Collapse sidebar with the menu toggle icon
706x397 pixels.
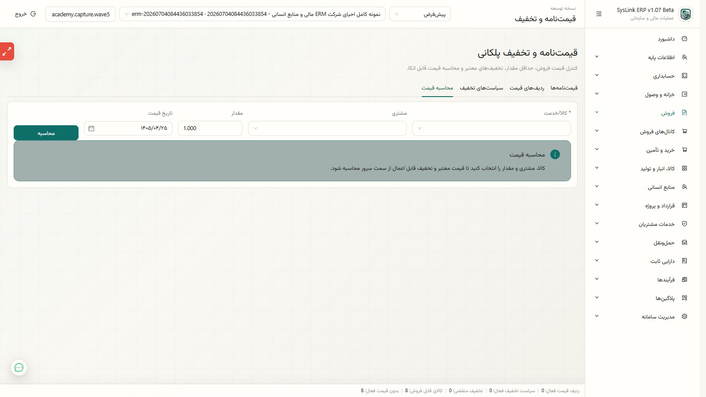[599, 14]
